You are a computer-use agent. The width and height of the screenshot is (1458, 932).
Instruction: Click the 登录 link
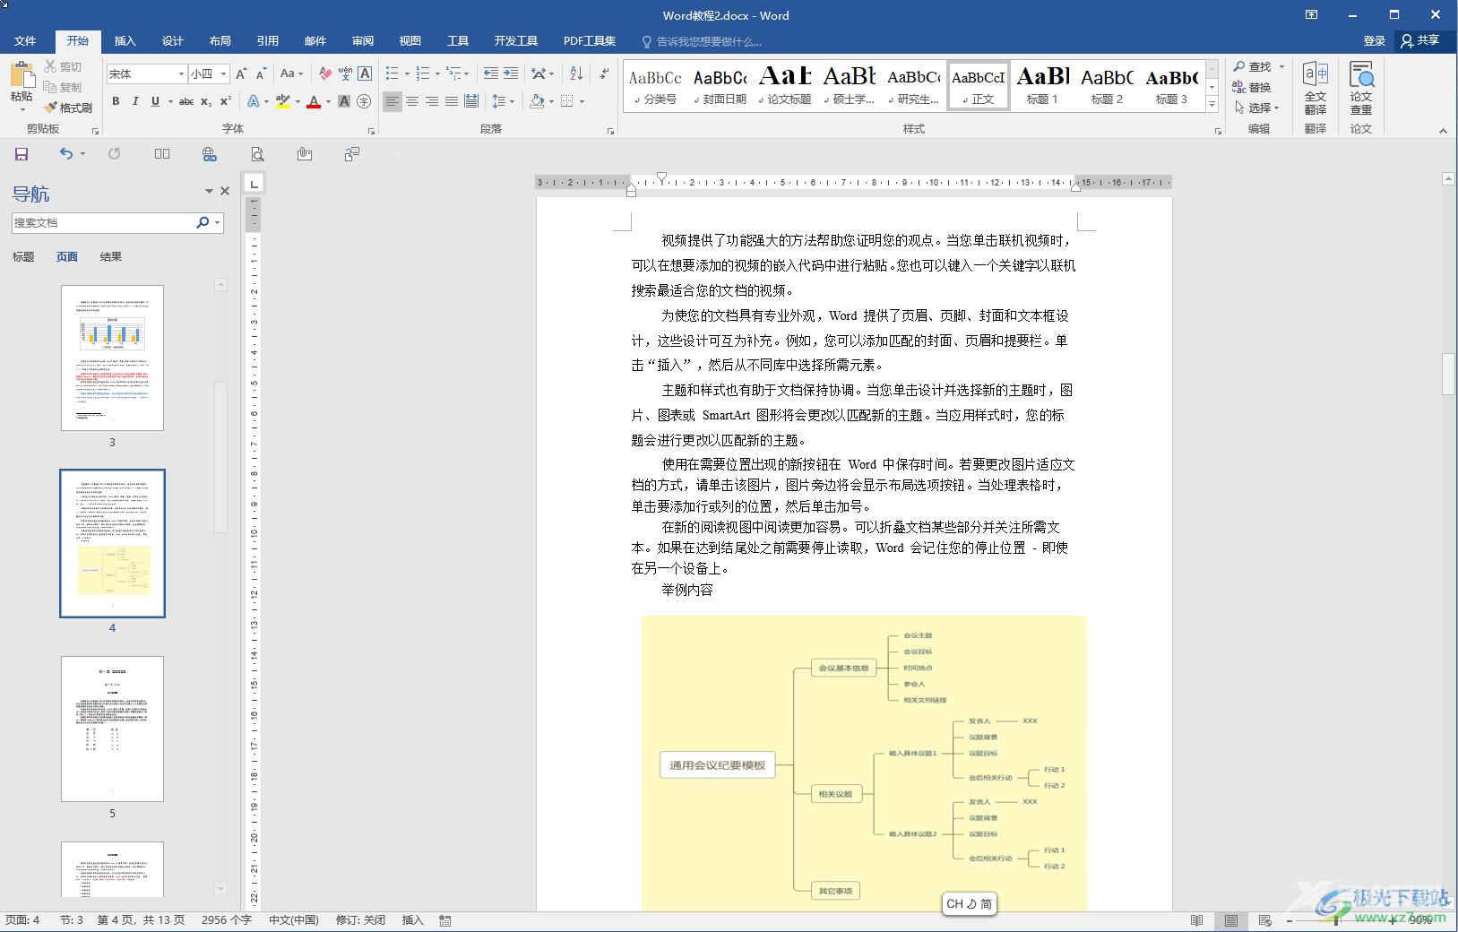[1375, 41]
